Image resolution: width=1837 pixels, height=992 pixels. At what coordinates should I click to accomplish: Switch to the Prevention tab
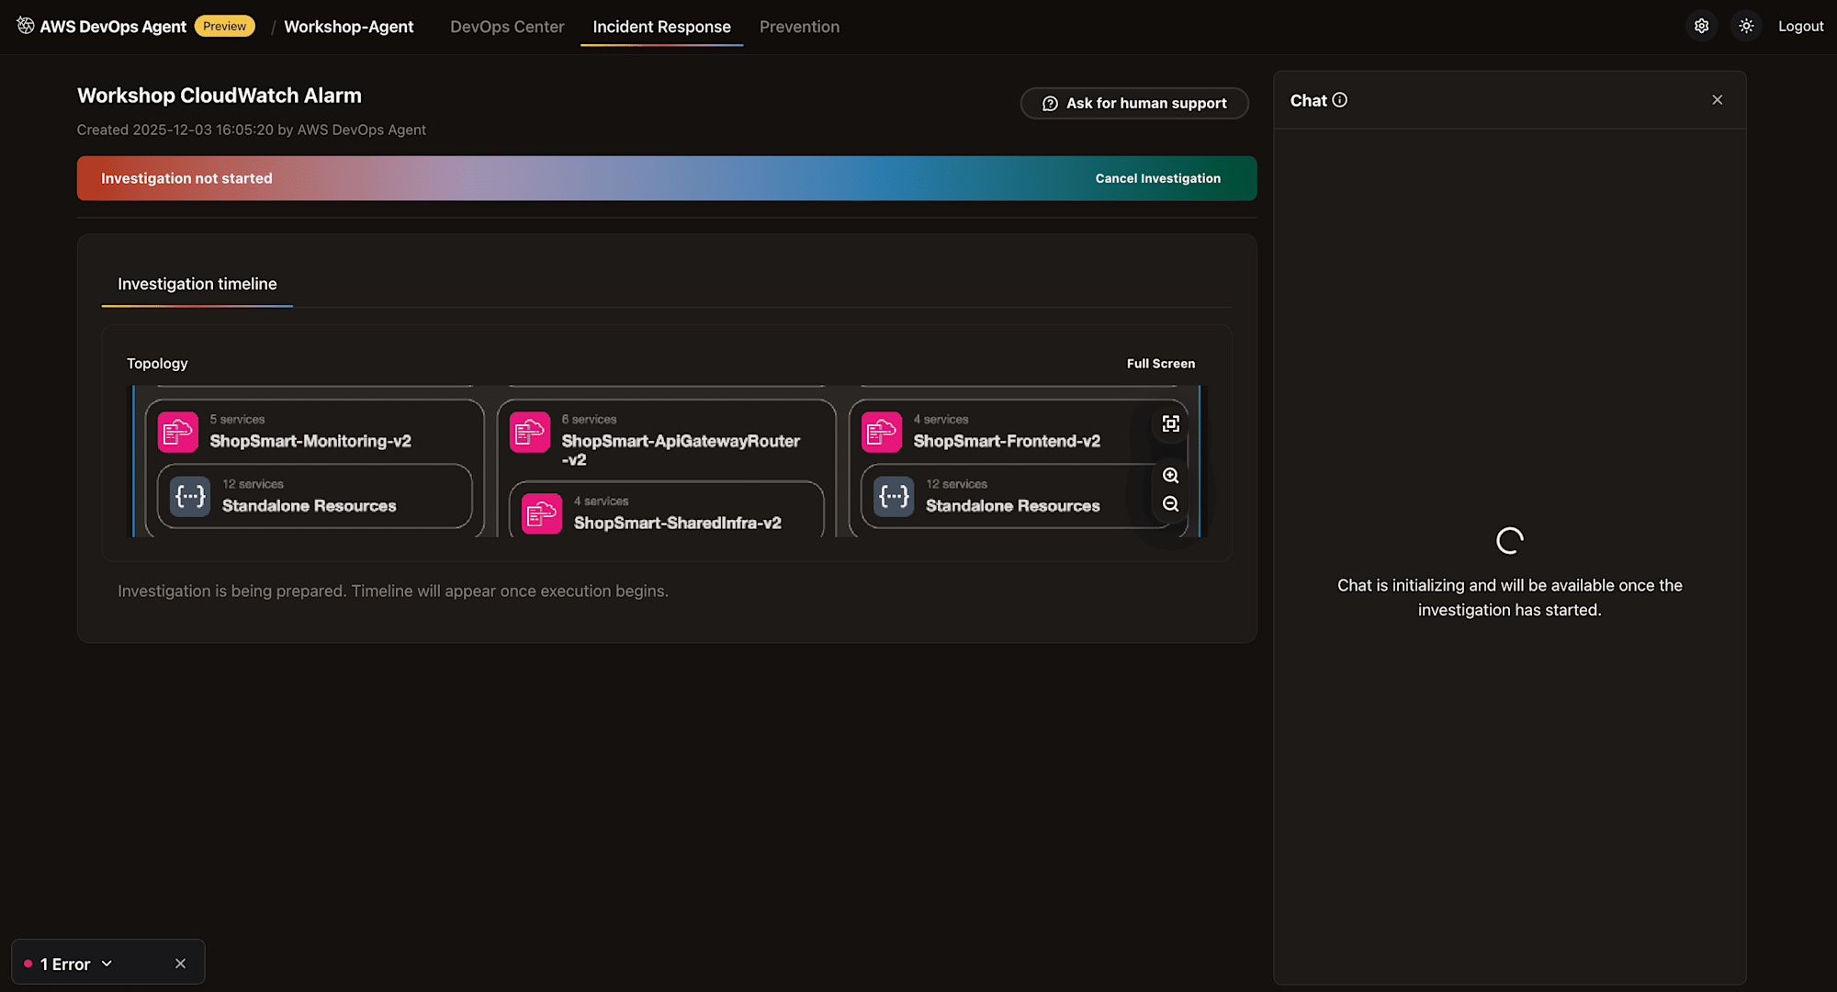pyautogui.click(x=799, y=27)
